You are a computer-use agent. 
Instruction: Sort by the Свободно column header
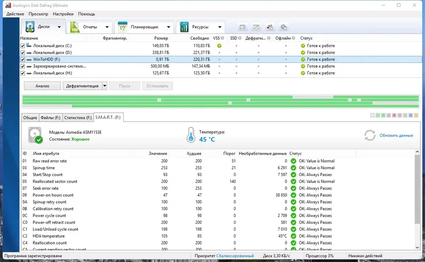click(200, 38)
